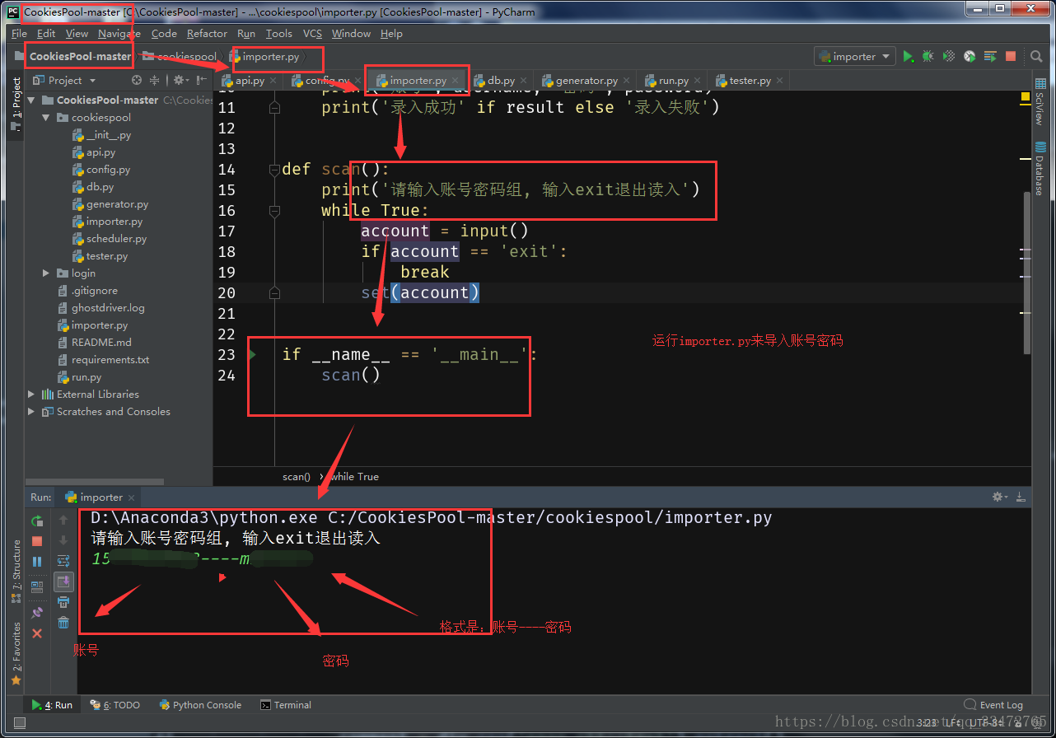
Task: Toggle the Favorites tool window
Action: (16, 654)
